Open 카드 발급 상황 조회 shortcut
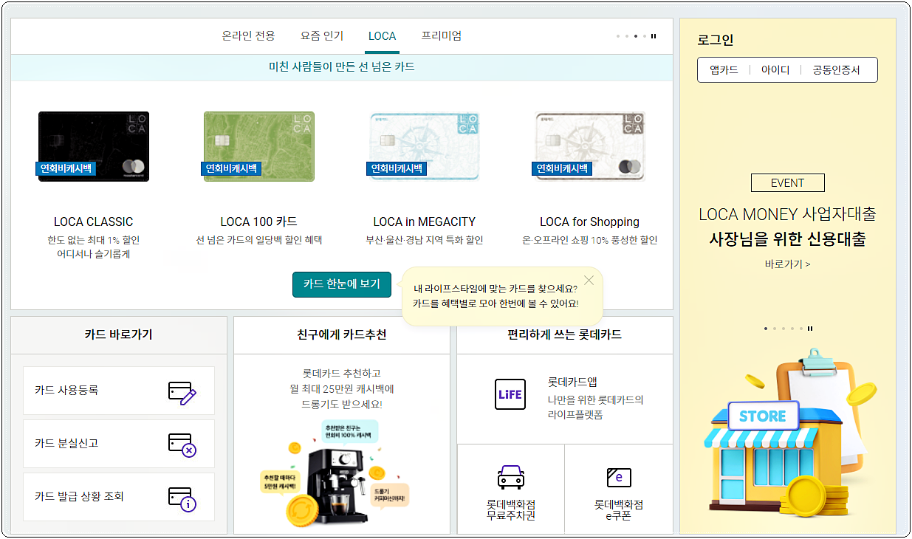The image size is (912, 539). coord(119,497)
